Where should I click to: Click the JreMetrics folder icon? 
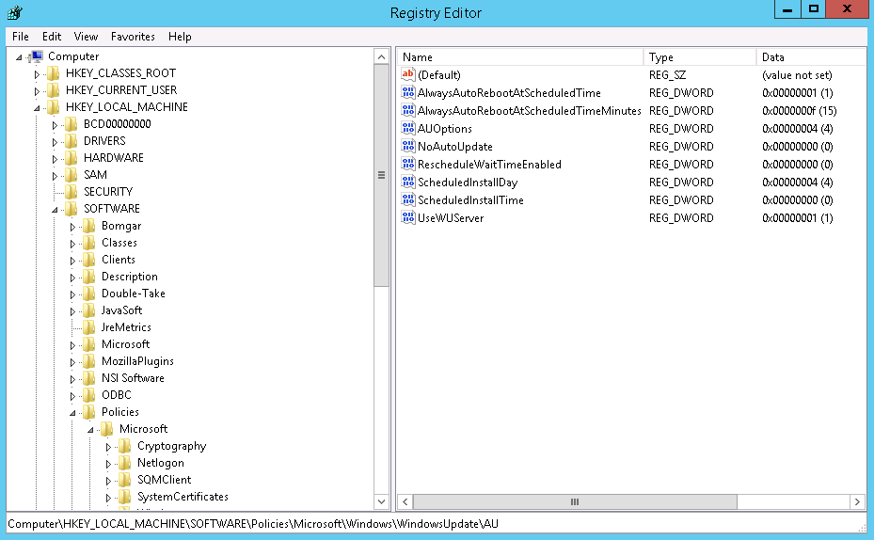[89, 327]
